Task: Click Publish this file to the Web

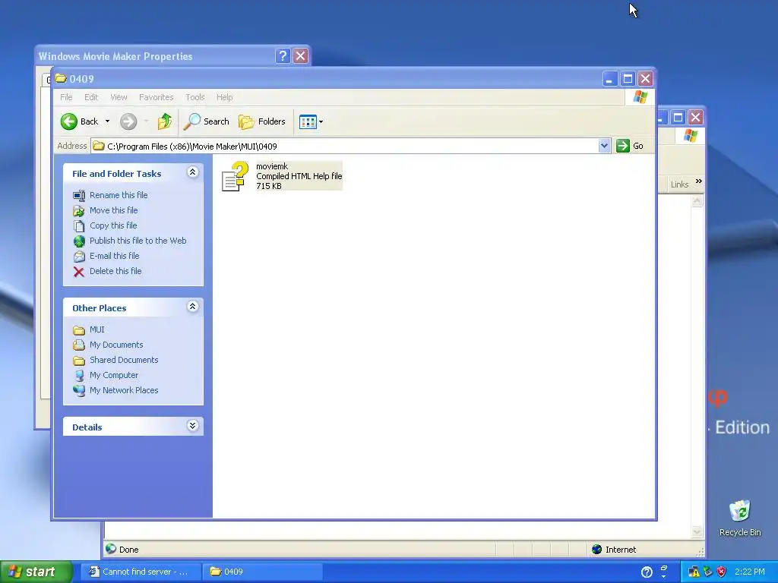Action: [138, 241]
